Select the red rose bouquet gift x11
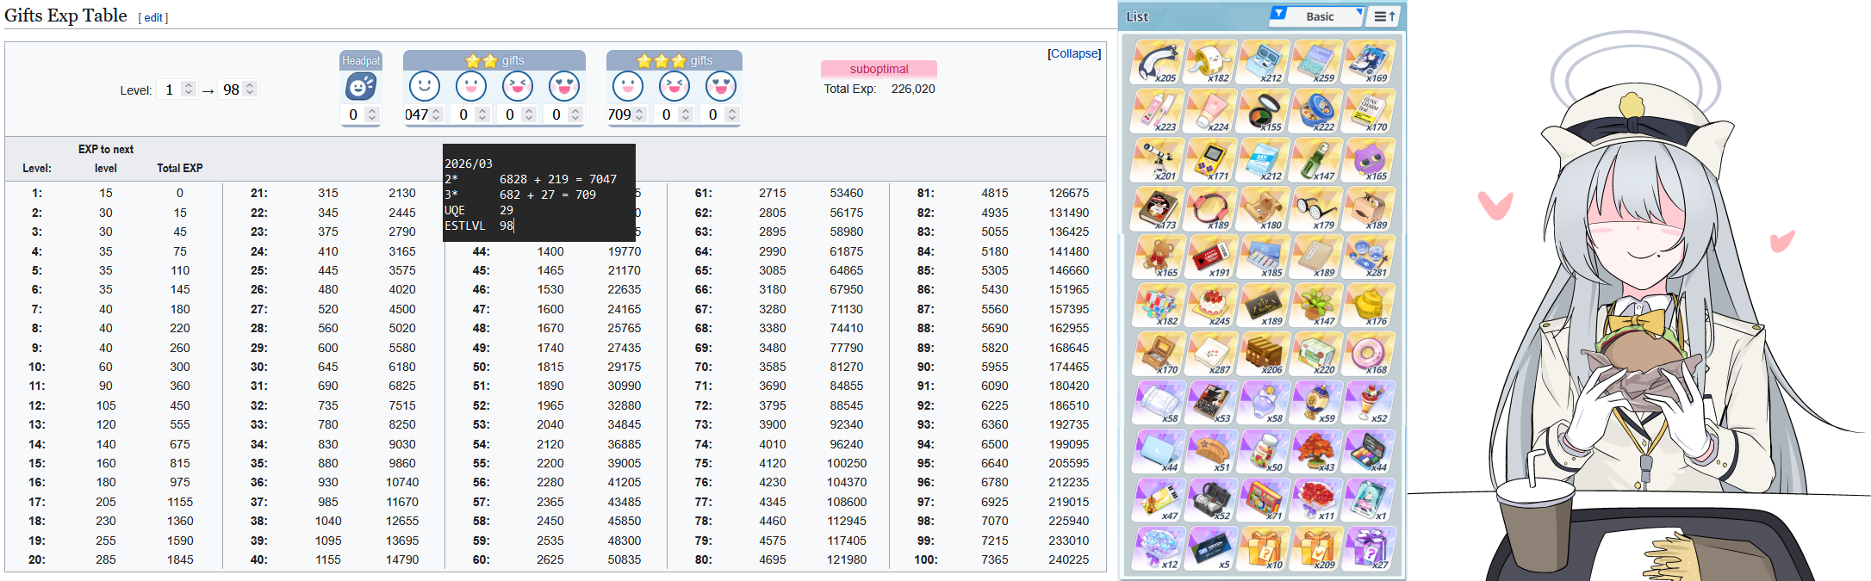This screenshot has width=1871, height=581. click(x=1317, y=500)
